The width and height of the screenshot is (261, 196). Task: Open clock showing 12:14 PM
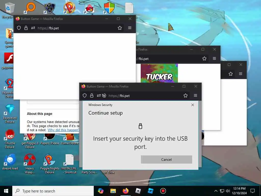click(x=239, y=191)
